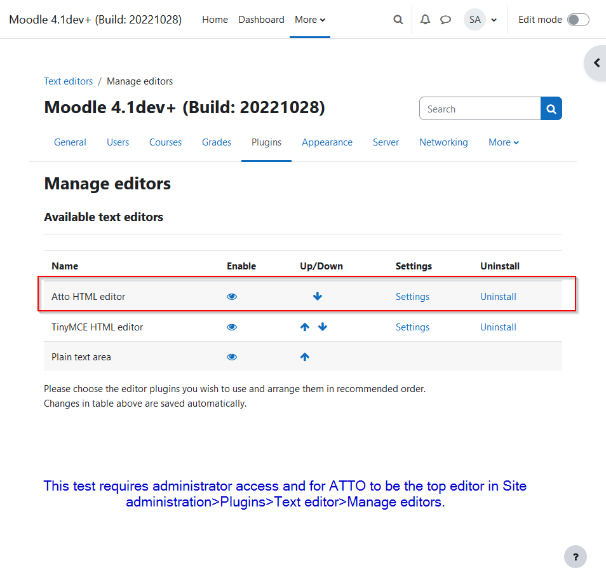Click the Manage editors breadcrumb text
Image resolution: width=606 pixels, height=584 pixels.
pos(140,81)
